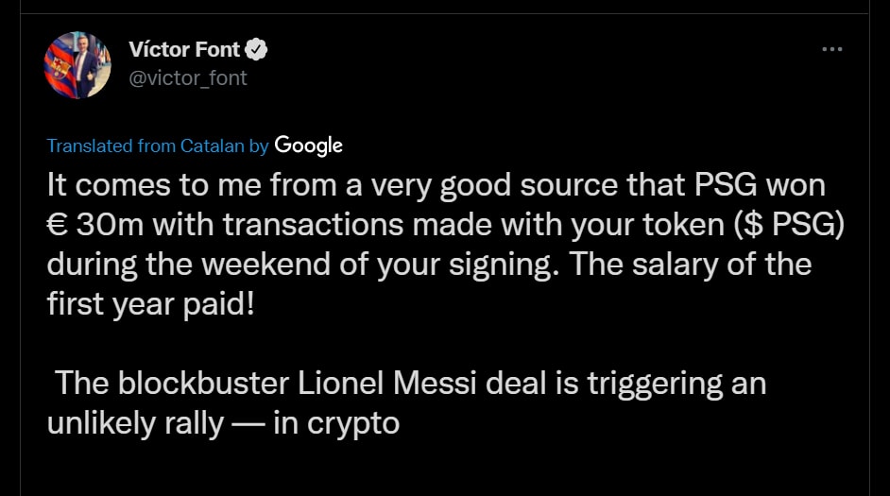Image resolution: width=890 pixels, height=496 pixels.
Task: Open the Víctor Font display name
Action: [x=184, y=49]
